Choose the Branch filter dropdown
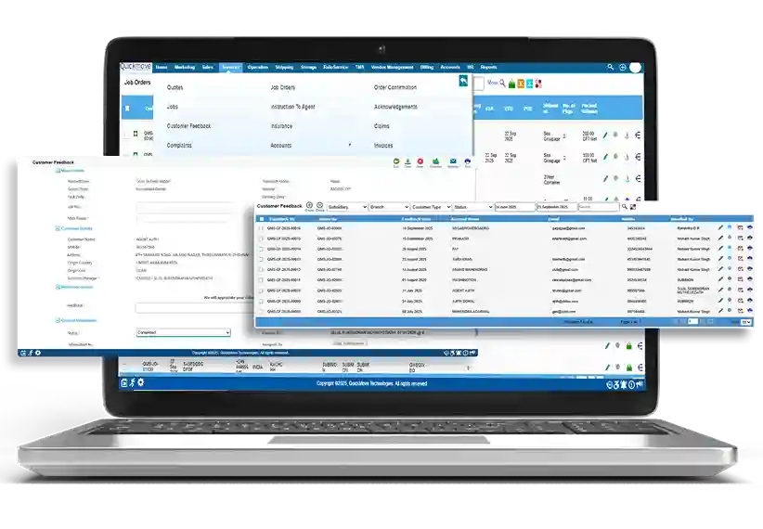The image size is (763, 529). click(x=389, y=206)
